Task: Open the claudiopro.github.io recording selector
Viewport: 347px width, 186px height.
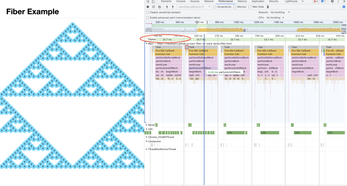Action: [194, 7]
